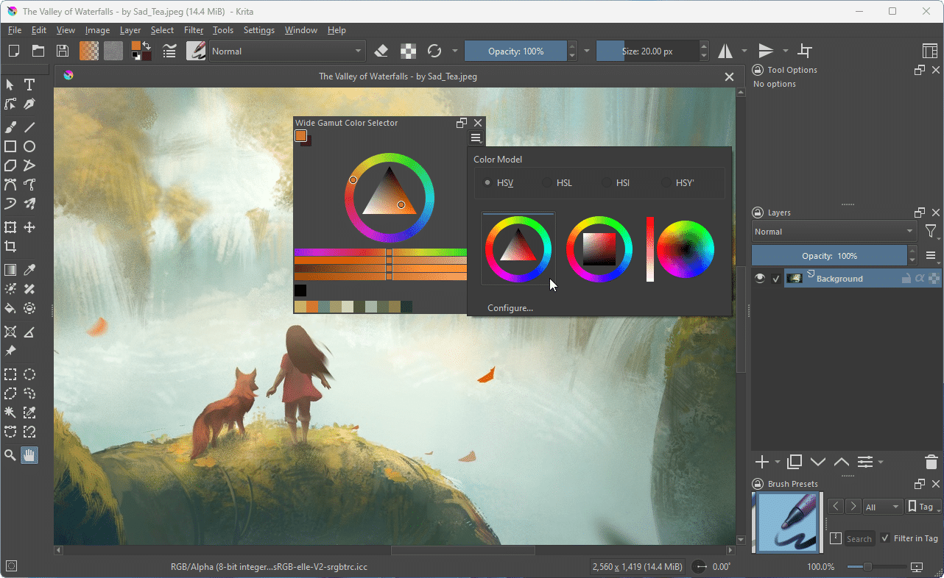Activate the Rectangular Selection tool
The height and width of the screenshot is (578, 944).
(10, 374)
